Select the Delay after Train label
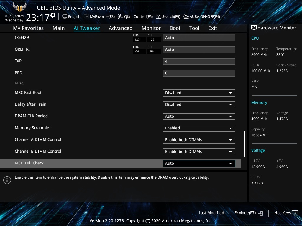This screenshot has height=226, width=302. tap(30, 104)
